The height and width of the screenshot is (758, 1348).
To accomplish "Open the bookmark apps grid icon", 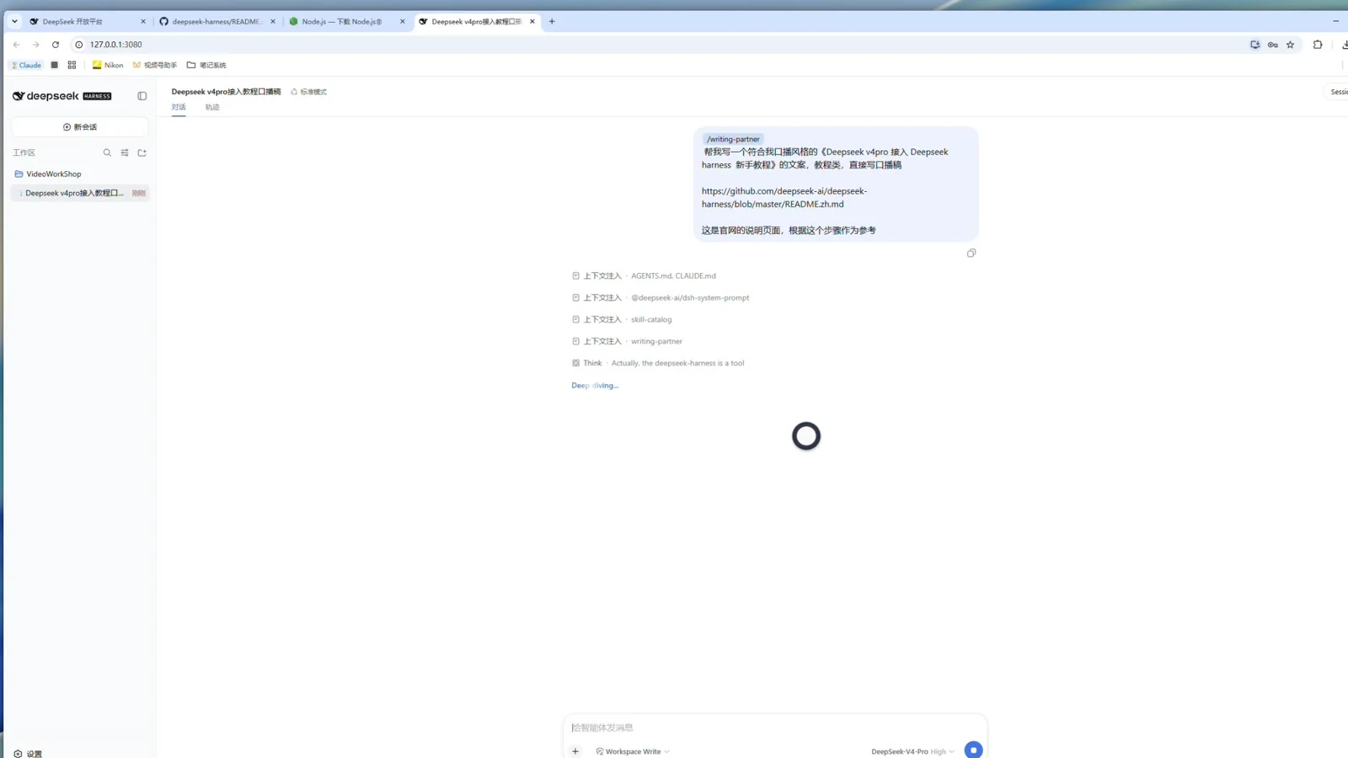I will click(x=72, y=65).
